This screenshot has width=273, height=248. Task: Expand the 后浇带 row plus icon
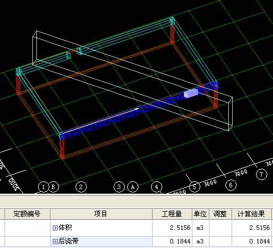55,241
